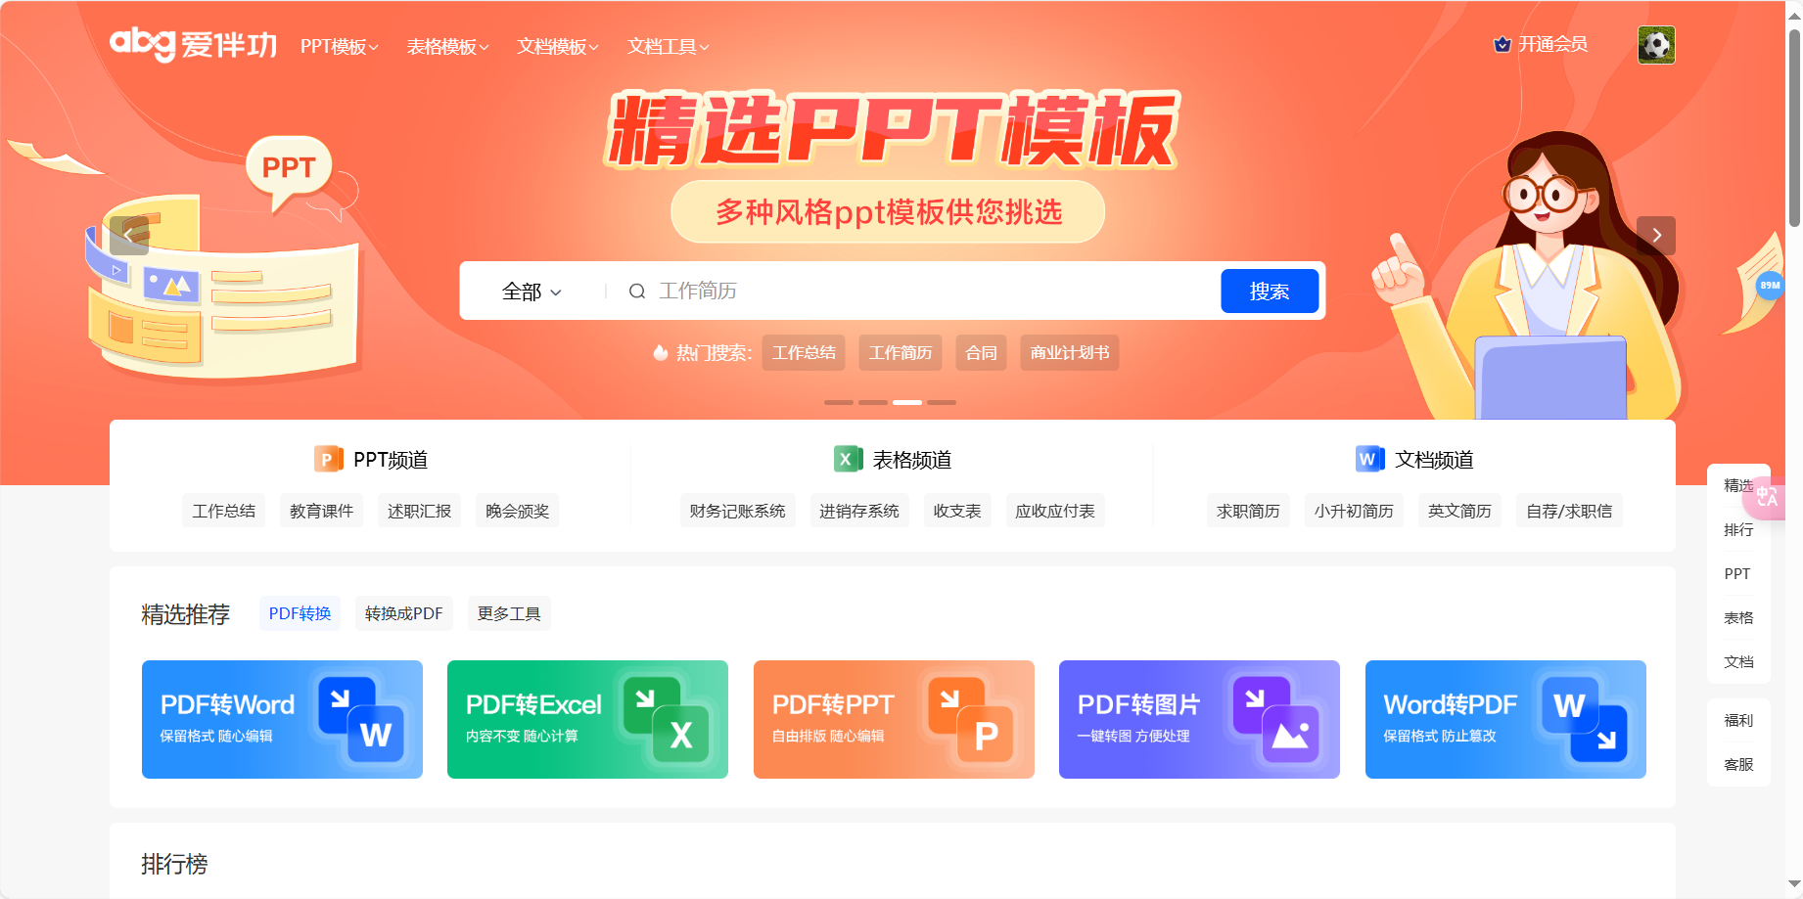The height and width of the screenshot is (899, 1803).
Task: Click the 搜索 search button
Action: (x=1269, y=291)
